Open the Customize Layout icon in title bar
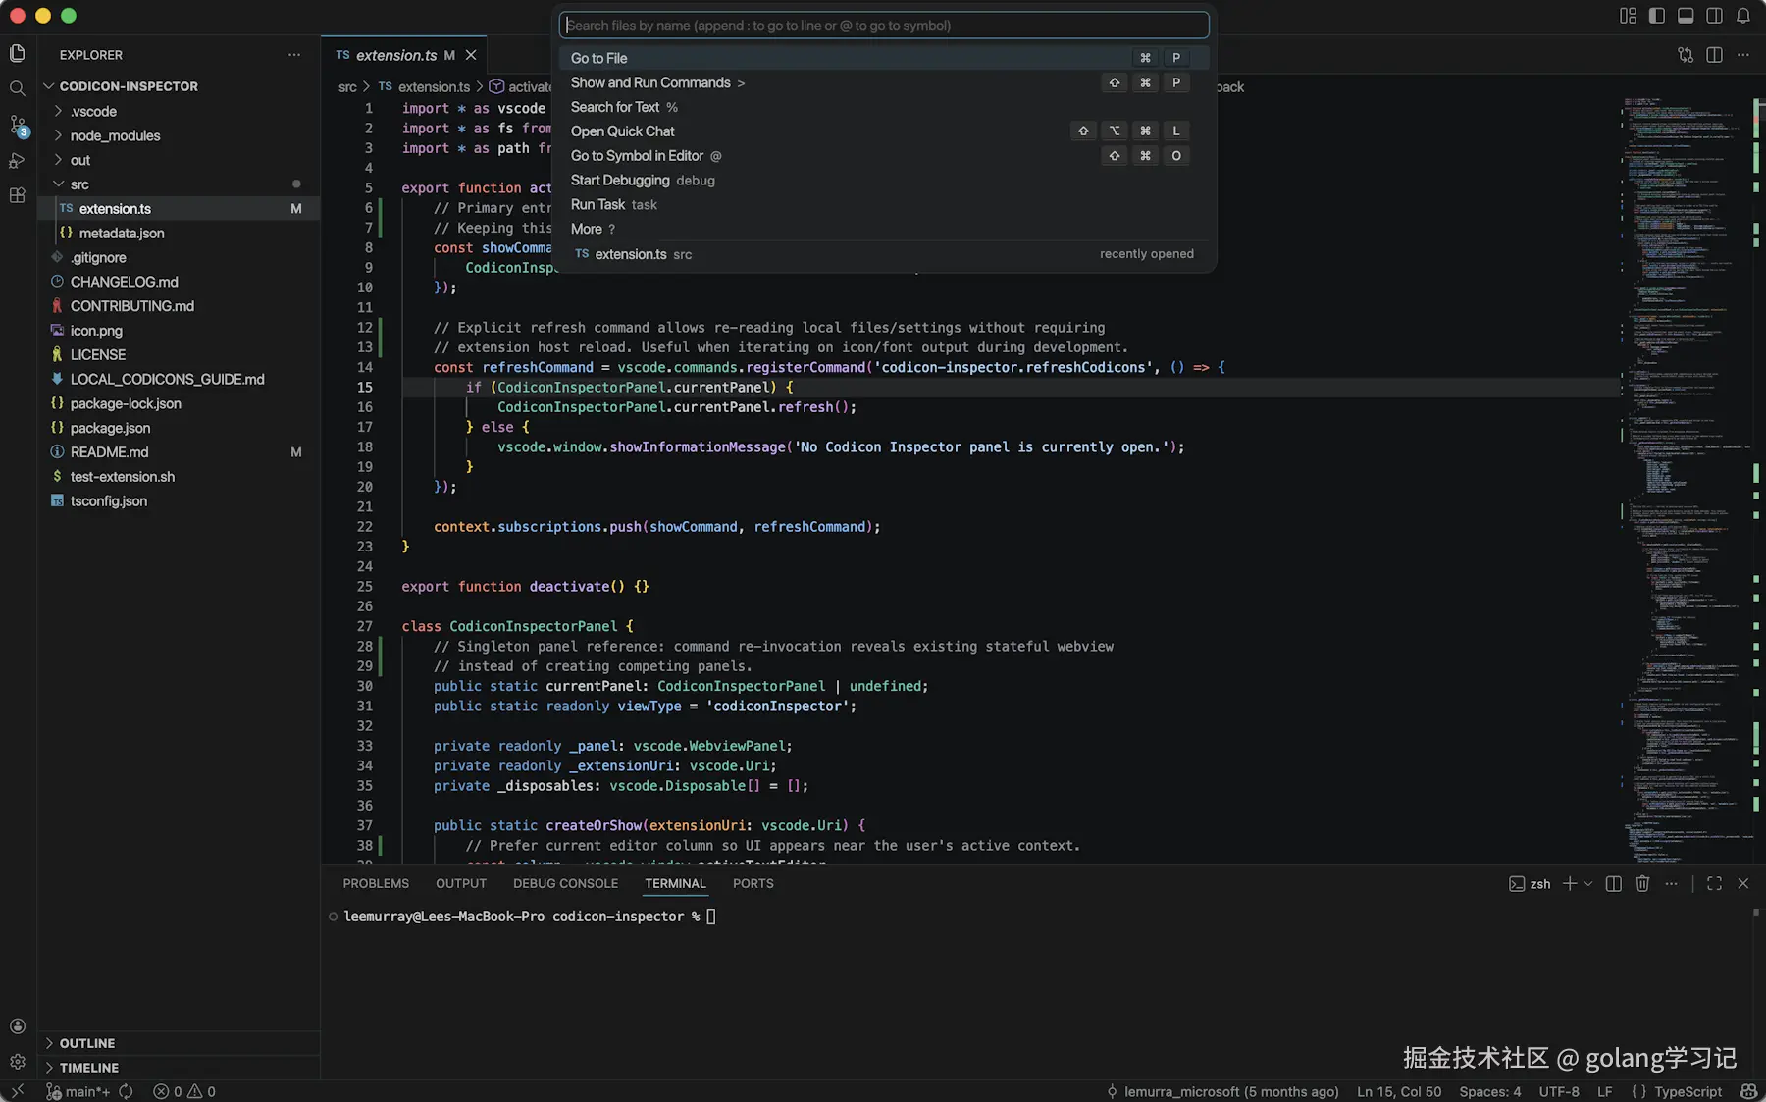The height and width of the screenshot is (1102, 1766). [1628, 16]
